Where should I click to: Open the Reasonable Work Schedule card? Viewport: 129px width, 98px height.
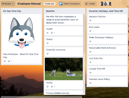coord(107,50)
